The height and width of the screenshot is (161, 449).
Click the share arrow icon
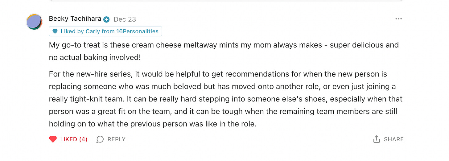tap(376, 139)
